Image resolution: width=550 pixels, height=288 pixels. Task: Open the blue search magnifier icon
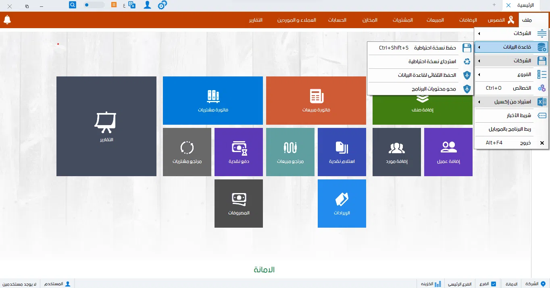pos(73,5)
